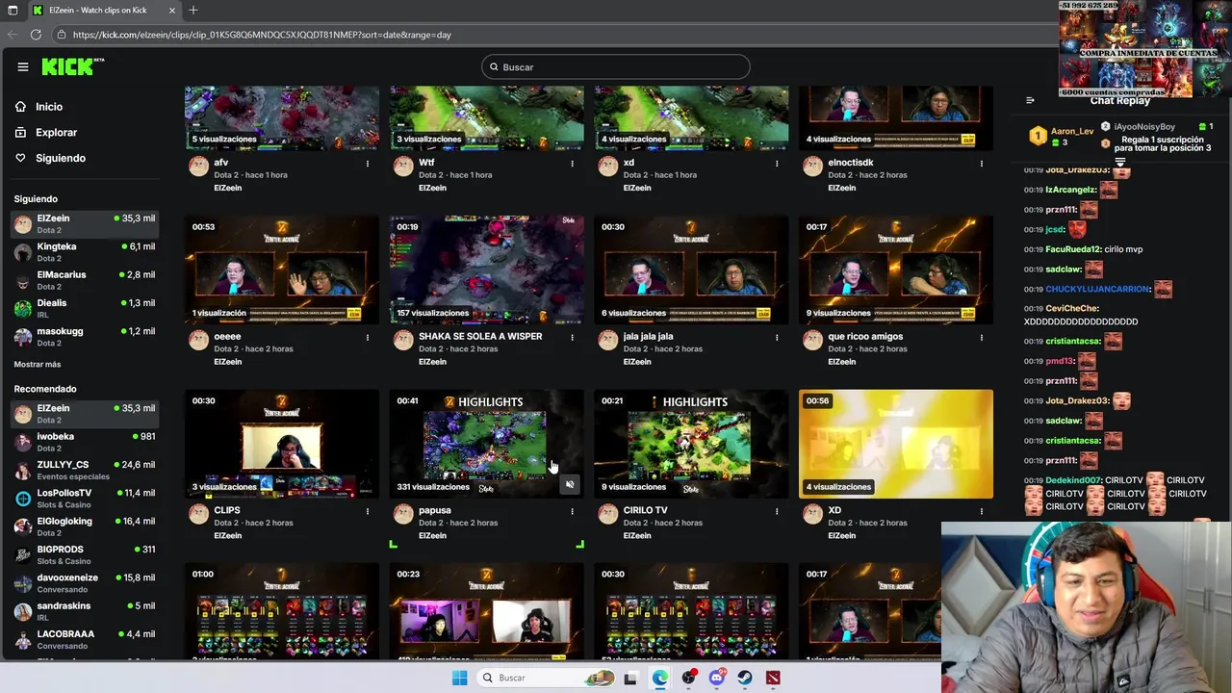Open OBS Studio on taskbar

[x=688, y=678]
